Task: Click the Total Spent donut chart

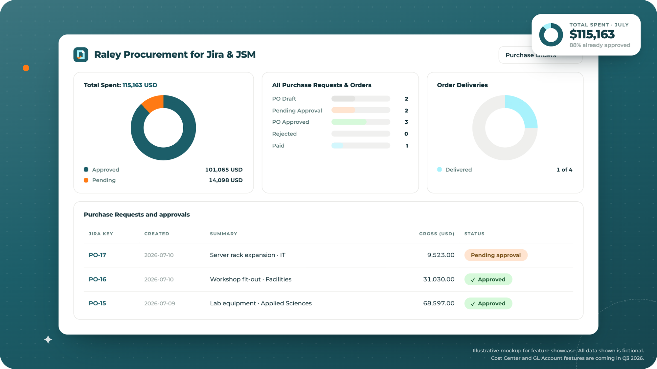Action: (x=163, y=128)
